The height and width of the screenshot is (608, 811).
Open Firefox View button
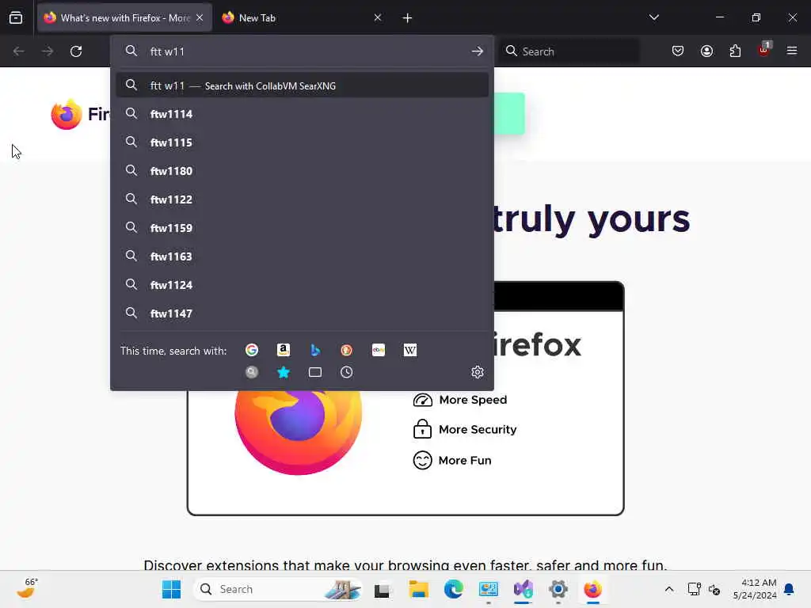tap(16, 17)
